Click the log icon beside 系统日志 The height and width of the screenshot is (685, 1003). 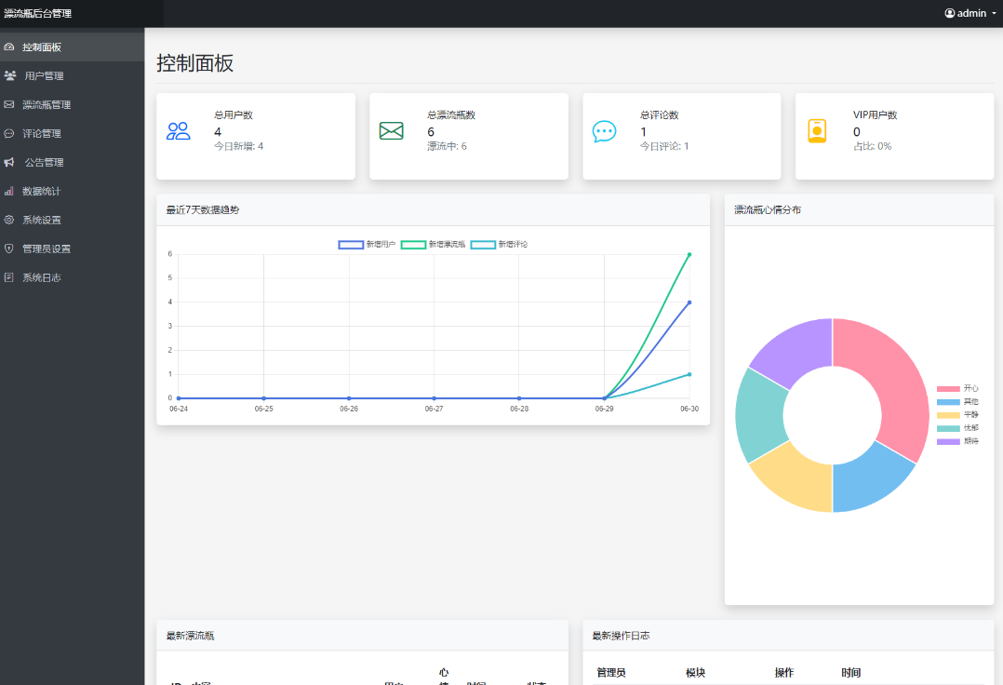(x=9, y=277)
